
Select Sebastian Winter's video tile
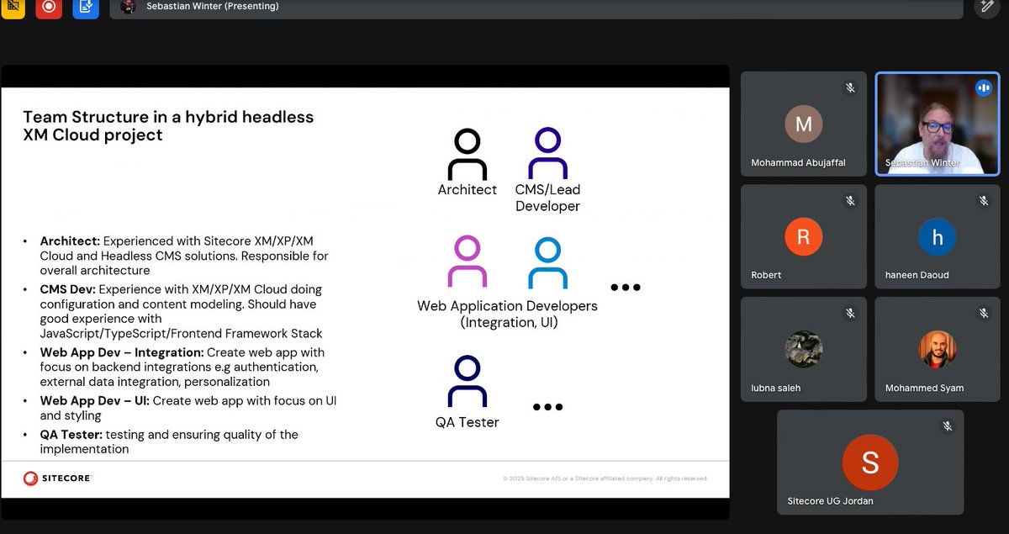[x=938, y=124]
